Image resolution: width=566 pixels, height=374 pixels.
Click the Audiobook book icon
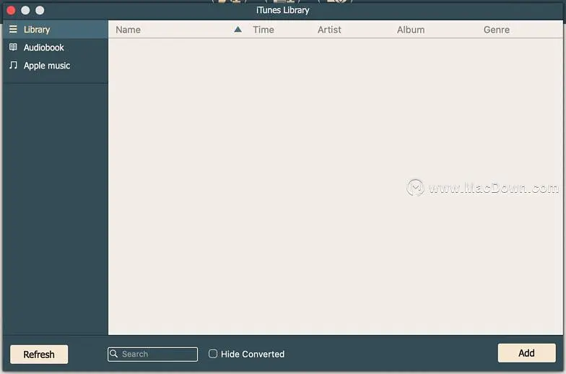(x=13, y=48)
